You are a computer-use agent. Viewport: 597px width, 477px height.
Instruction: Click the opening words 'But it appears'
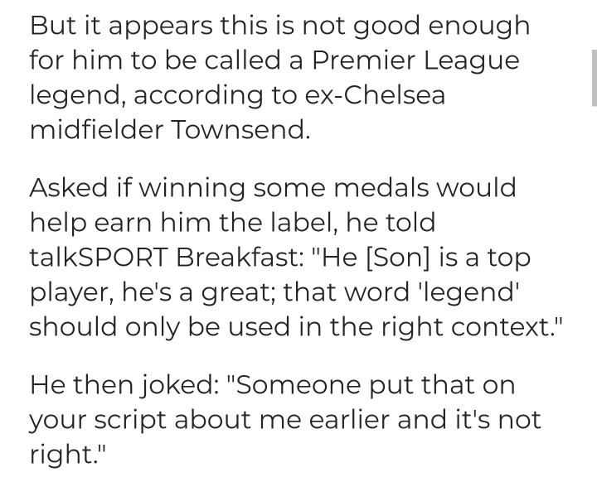pos(114,26)
